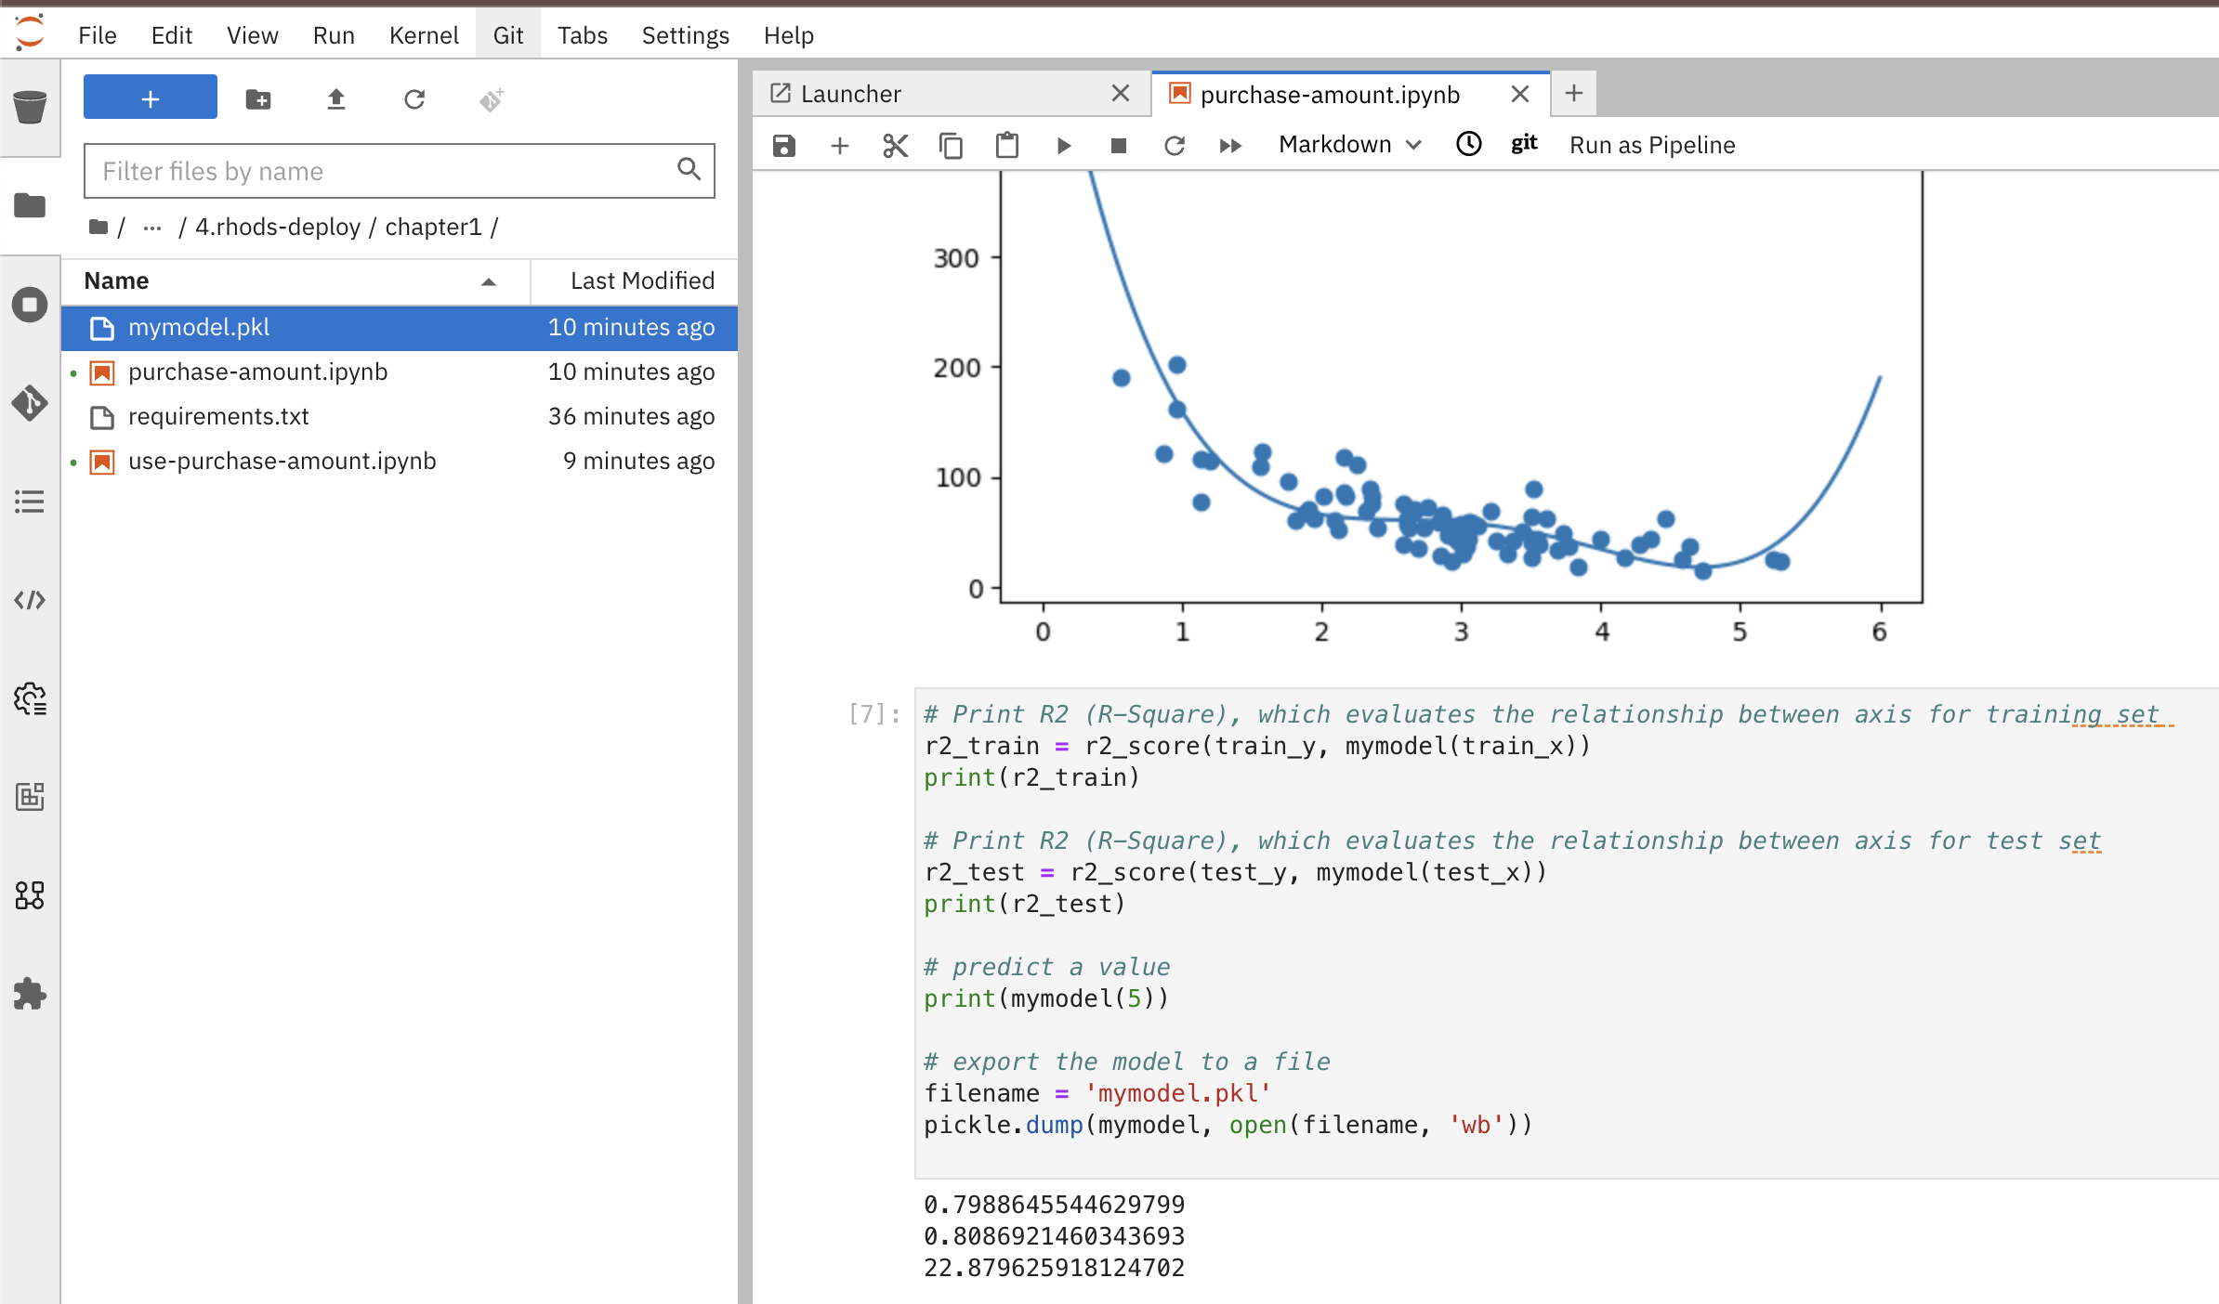The image size is (2219, 1304).
Task: Select use-purchase-amount.ipynb in file list
Action: 400,462
